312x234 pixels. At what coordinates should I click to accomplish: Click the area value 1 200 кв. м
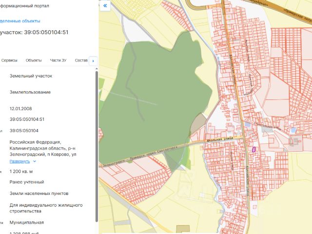[x=21, y=172]
